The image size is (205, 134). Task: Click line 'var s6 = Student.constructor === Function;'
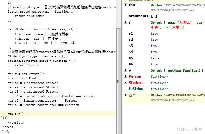click(x=44, y=105)
